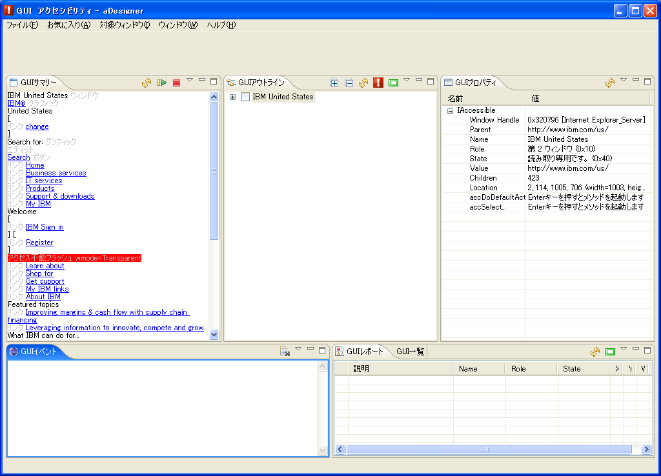Image resolution: width=661 pixels, height=476 pixels.
Task: Click the Get support link
Action: point(45,281)
